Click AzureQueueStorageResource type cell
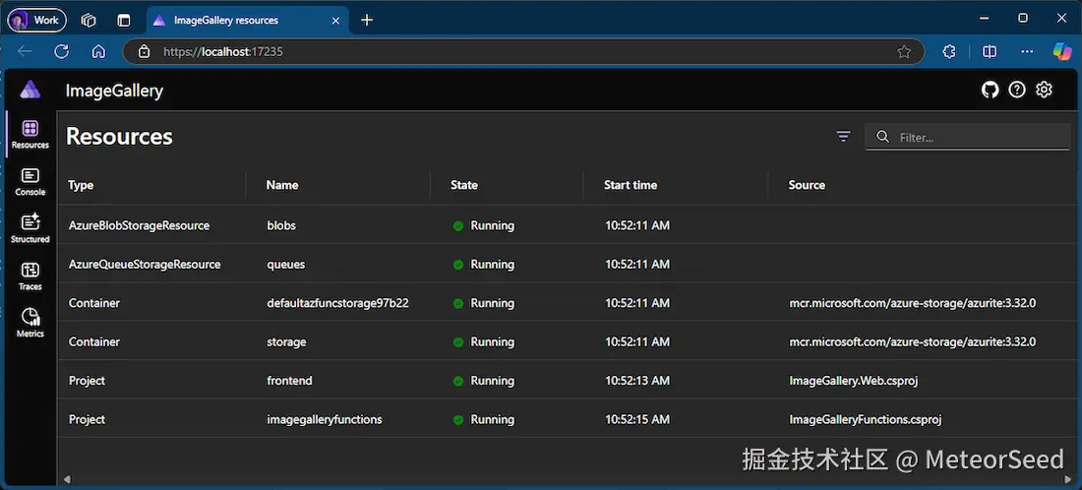 click(x=145, y=265)
